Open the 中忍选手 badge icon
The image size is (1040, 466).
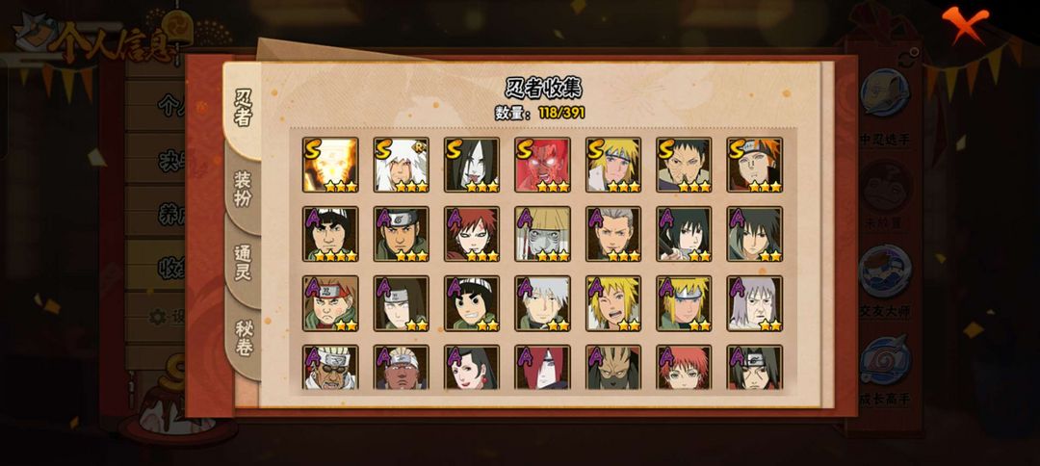(x=885, y=93)
